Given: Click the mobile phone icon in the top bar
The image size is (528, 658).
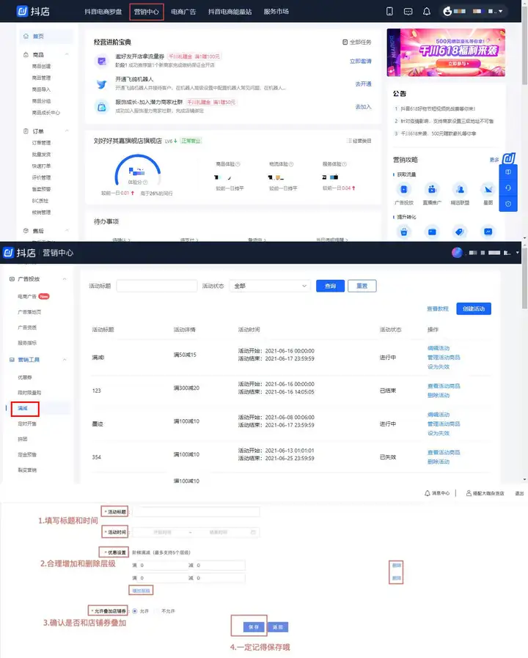Looking at the screenshot, I should pyautogui.click(x=389, y=11).
